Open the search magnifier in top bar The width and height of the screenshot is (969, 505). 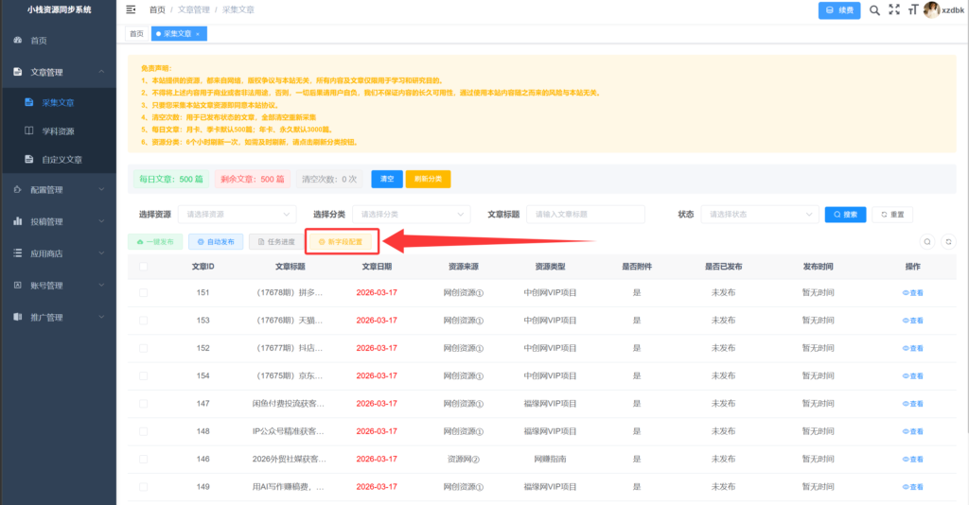click(x=874, y=9)
